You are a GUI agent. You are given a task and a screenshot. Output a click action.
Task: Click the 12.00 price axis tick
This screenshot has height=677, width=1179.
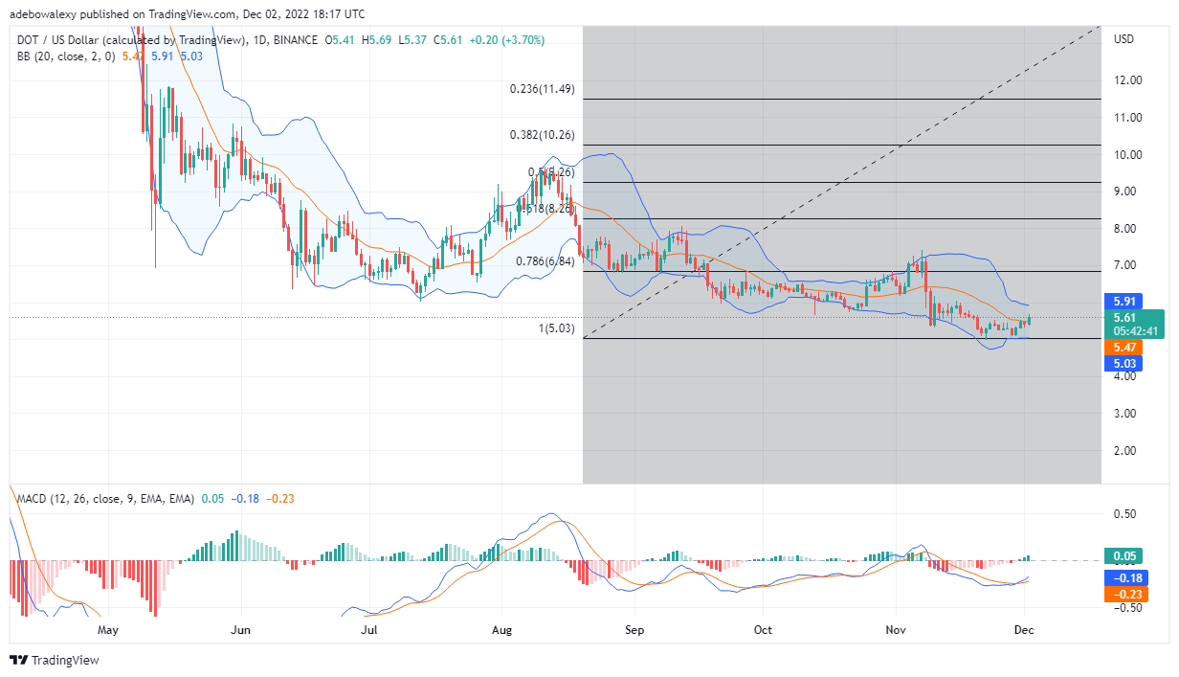pos(1126,80)
